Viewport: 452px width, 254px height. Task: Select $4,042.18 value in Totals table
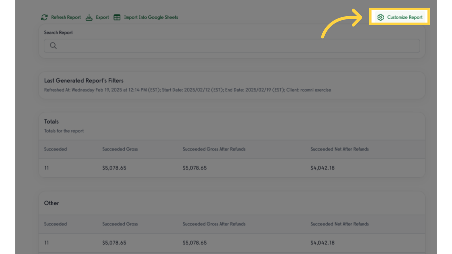tap(323, 168)
